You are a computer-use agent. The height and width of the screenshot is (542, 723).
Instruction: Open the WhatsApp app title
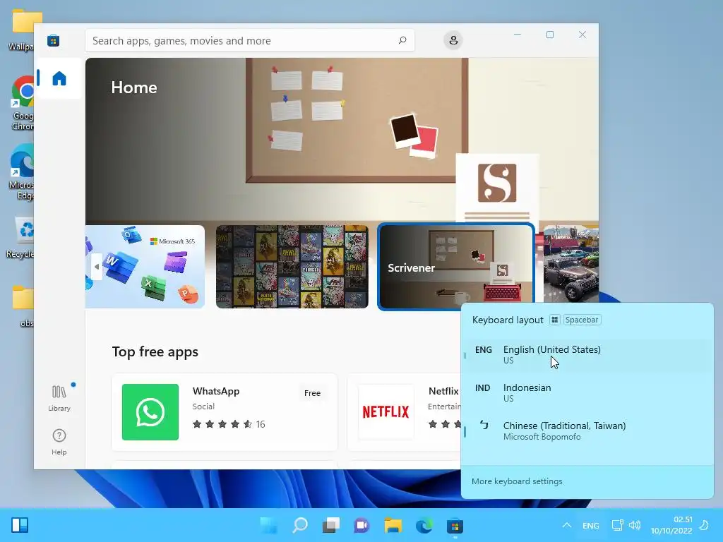(x=216, y=391)
